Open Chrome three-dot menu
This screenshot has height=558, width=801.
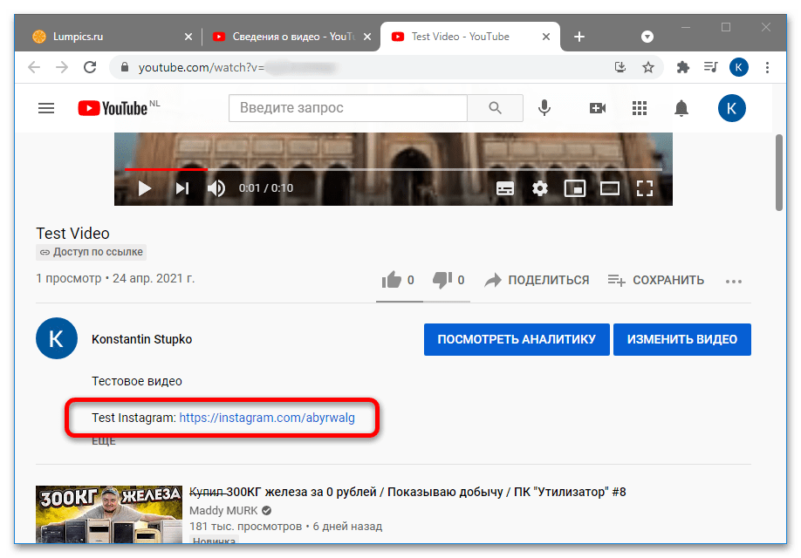[x=767, y=67]
